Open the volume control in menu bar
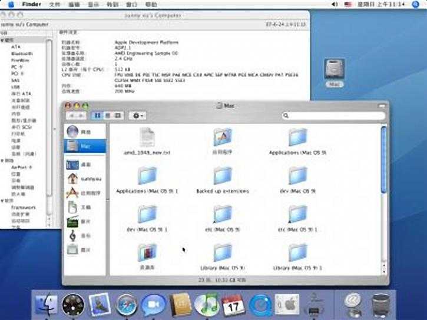Viewport: 427px width, 320px height. pos(335,4)
